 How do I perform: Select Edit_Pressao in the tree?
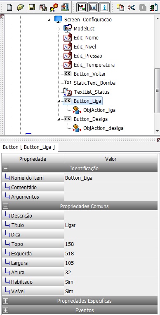click(x=88, y=56)
